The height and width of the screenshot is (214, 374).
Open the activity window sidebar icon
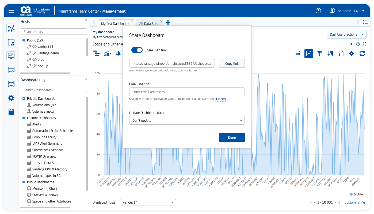click(x=11, y=70)
